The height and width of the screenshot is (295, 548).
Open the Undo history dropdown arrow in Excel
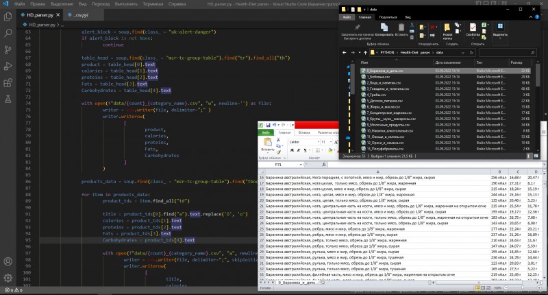278,125
